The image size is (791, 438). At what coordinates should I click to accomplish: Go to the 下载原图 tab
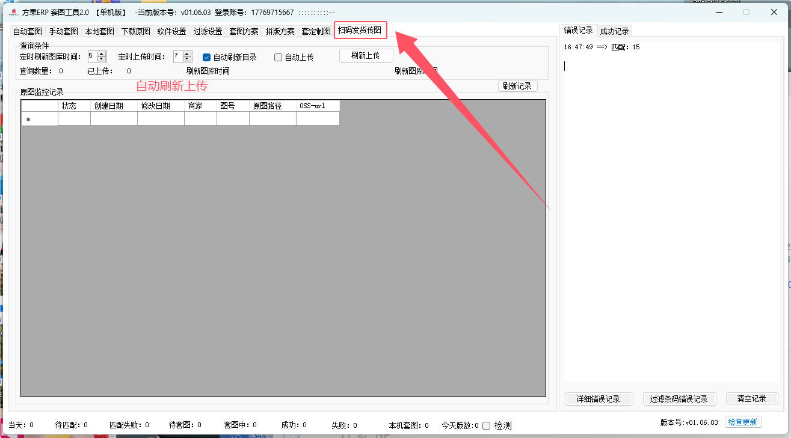135,31
